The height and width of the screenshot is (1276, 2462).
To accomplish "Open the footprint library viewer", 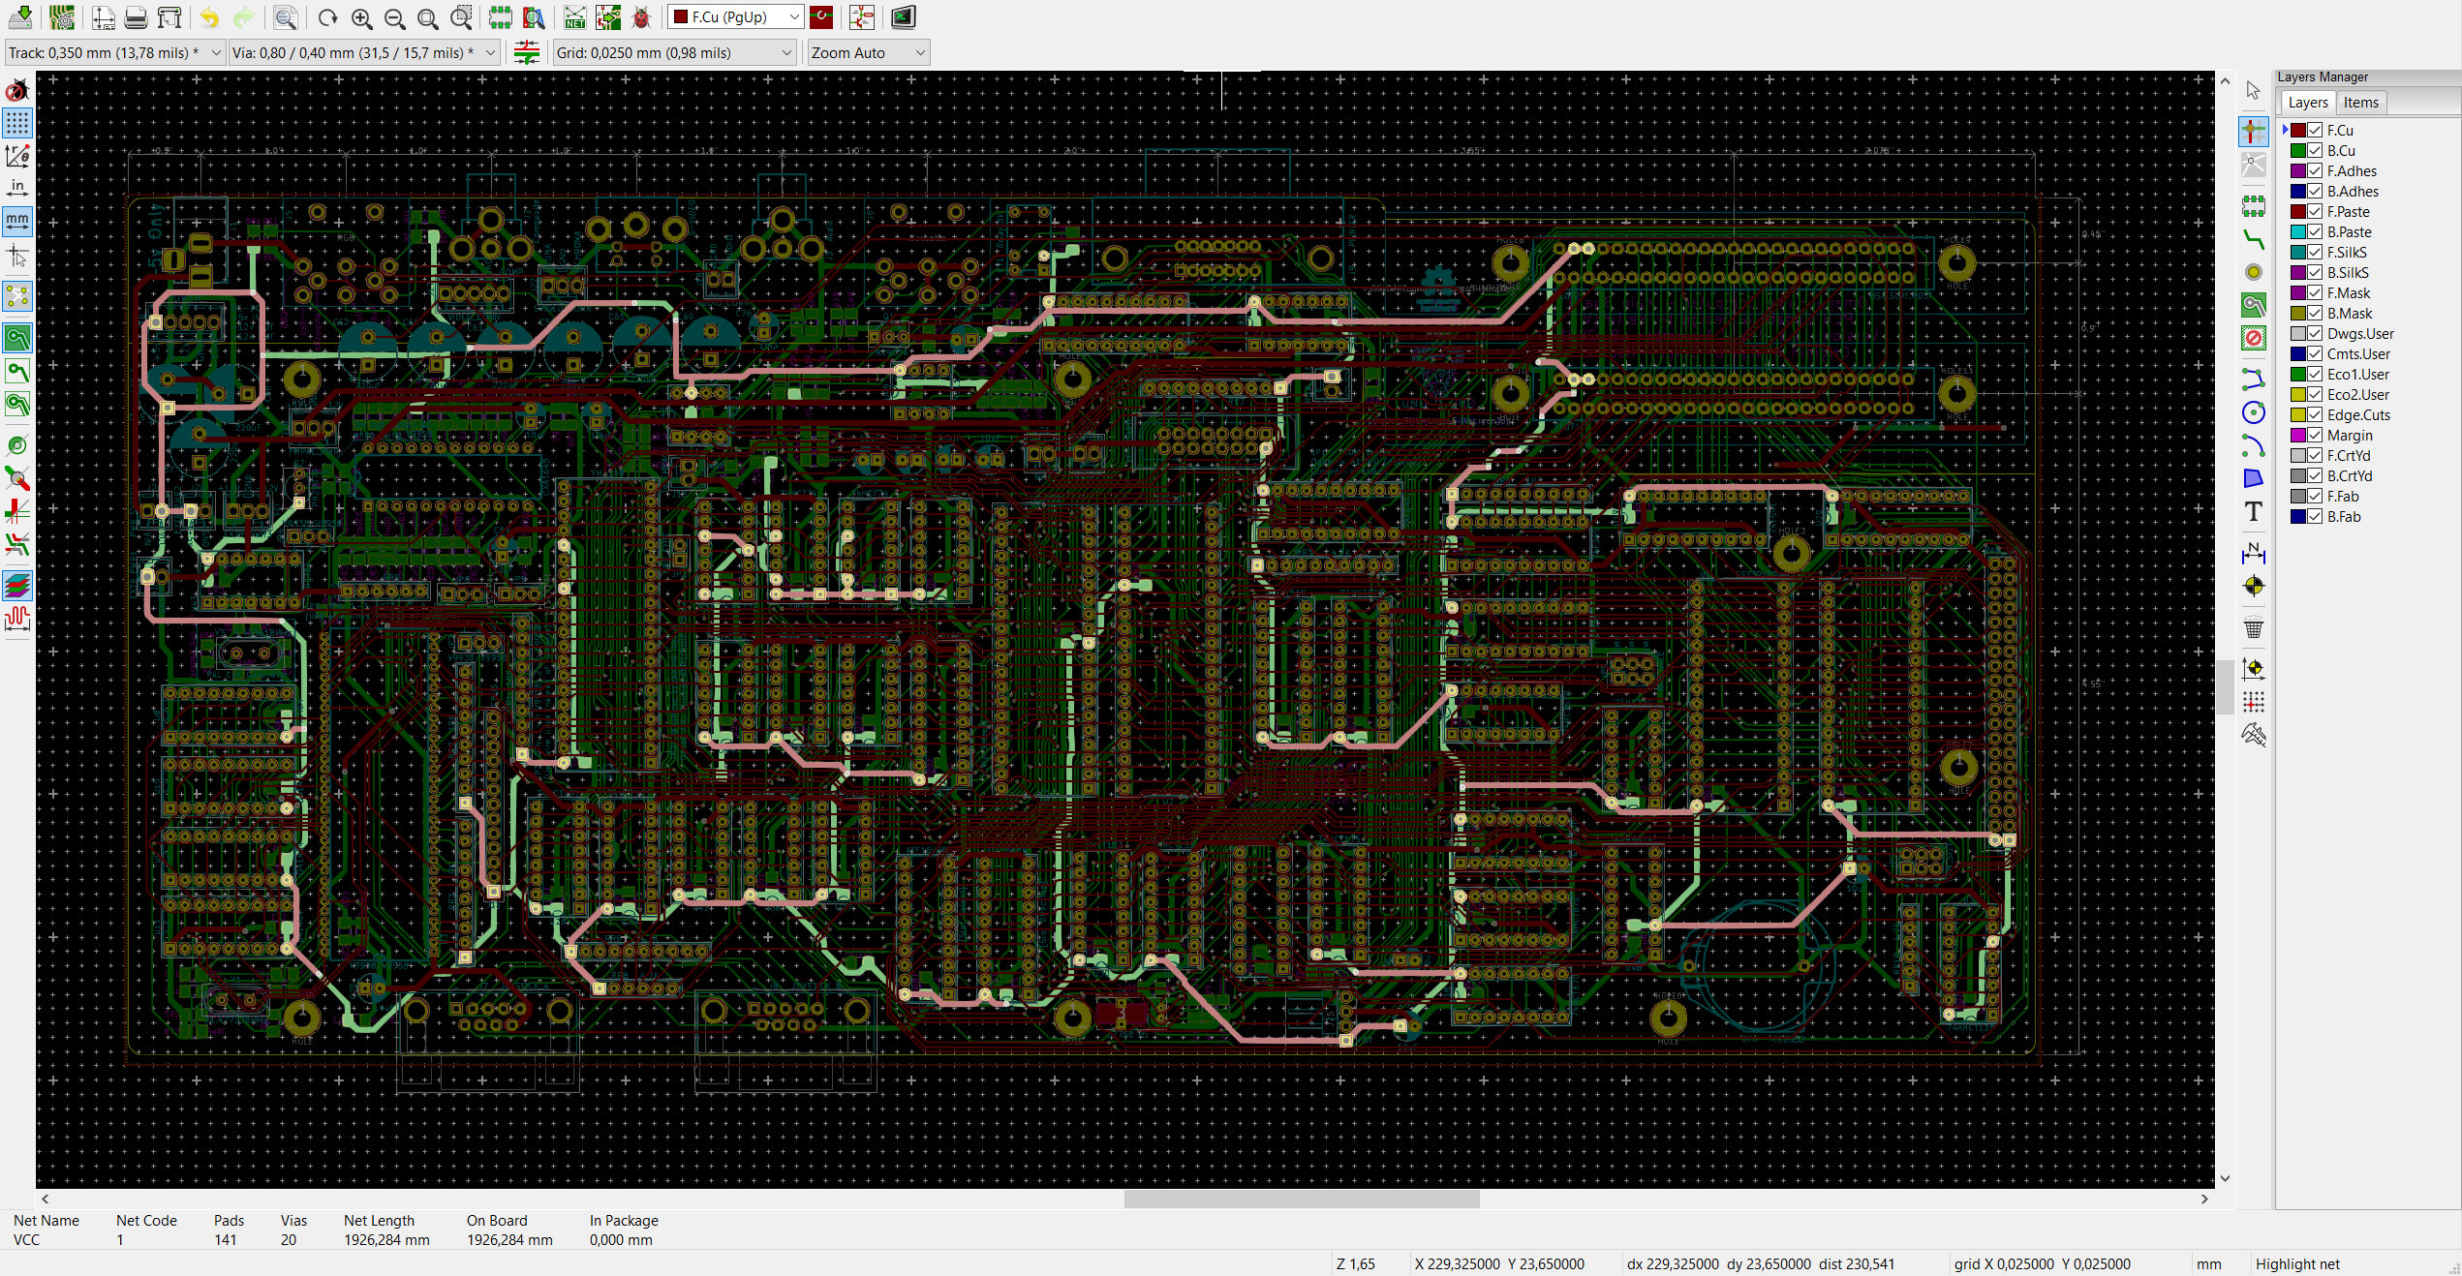I will (x=534, y=17).
